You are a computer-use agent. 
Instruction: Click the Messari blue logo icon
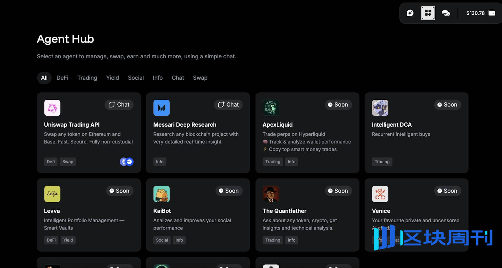click(x=162, y=108)
